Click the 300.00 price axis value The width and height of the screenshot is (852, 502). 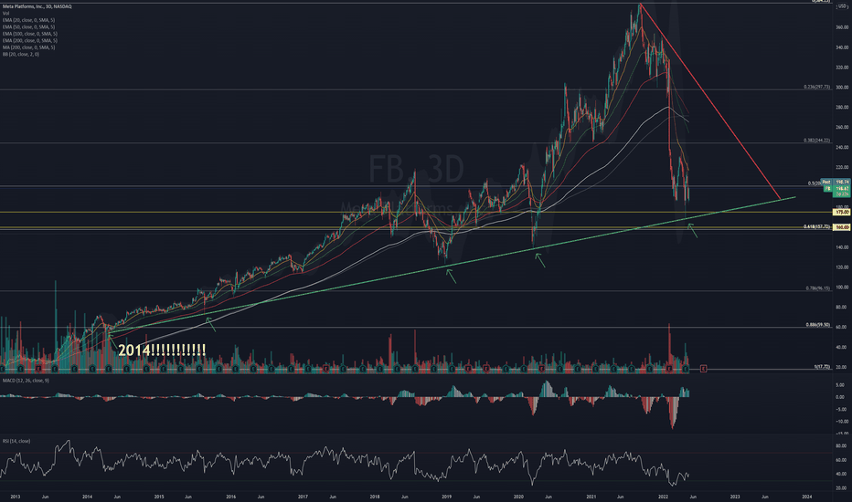click(842, 88)
